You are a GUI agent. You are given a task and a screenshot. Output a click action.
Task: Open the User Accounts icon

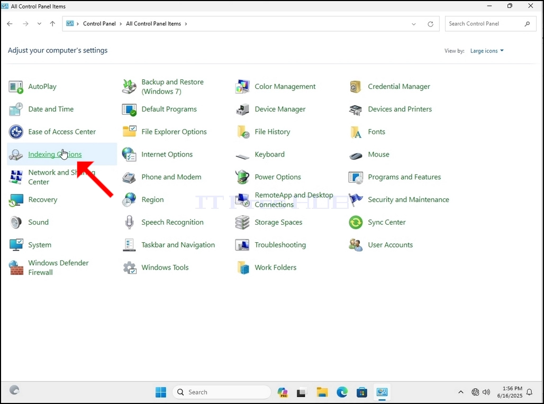pos(356,245)
